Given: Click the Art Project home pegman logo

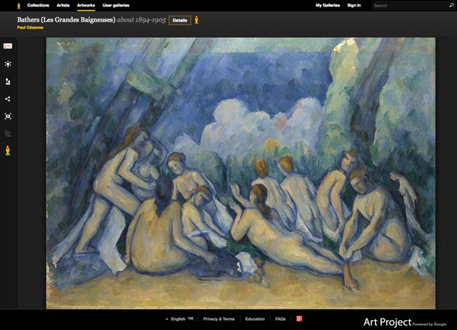Looking at the screenshot, I should coord(19,6).
